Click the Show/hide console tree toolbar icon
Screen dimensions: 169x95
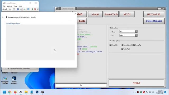click(x=10, y=9)
